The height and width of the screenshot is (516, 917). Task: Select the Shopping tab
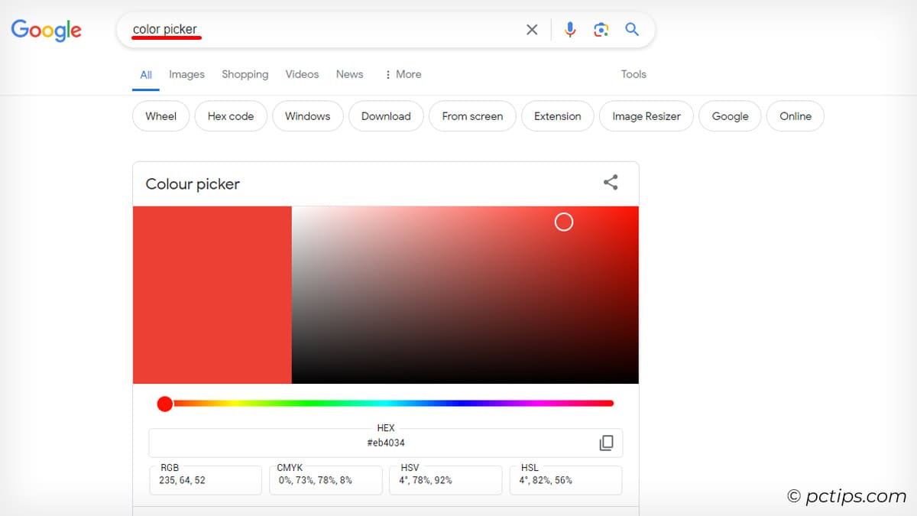pyautogui.click(x=245, y=74)
